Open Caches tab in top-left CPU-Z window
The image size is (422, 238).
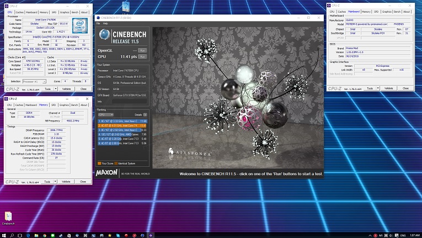coord(19,12)
